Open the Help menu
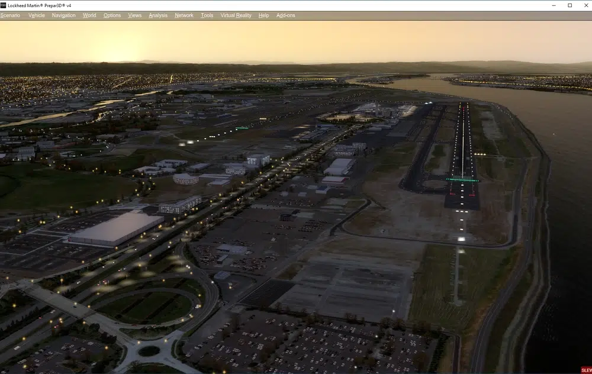Screen dimensions: 592x374 263,15
